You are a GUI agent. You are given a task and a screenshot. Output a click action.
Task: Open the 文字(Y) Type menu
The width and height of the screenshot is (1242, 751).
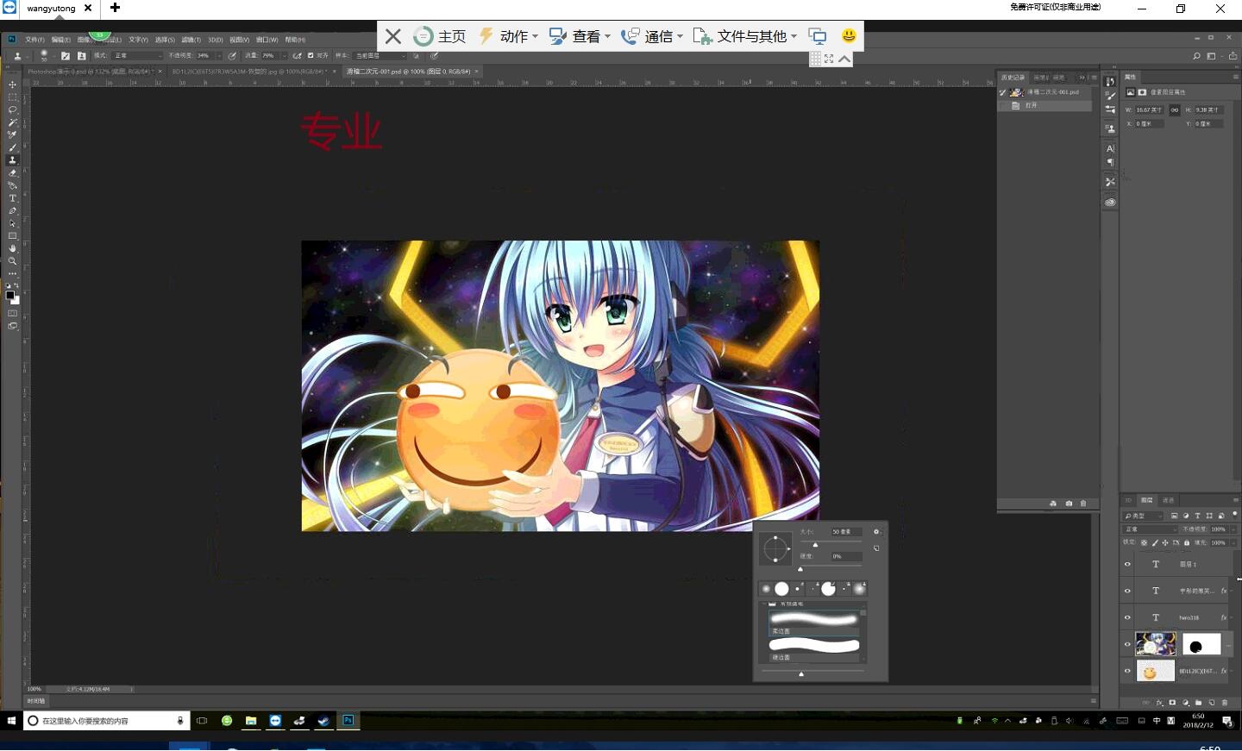[x=138, y=40]
